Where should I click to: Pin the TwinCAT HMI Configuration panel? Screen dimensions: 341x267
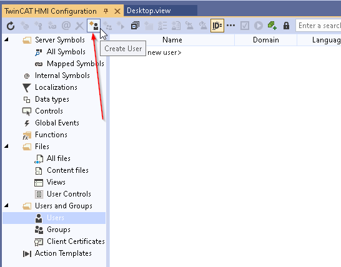106,11
